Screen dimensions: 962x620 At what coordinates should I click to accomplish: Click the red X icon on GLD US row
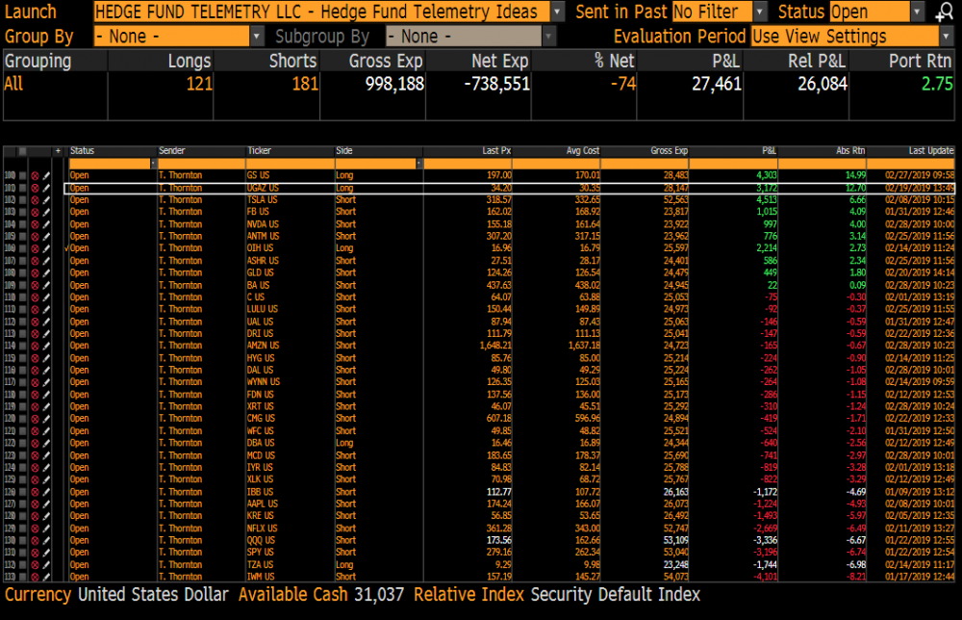point(35,273)
